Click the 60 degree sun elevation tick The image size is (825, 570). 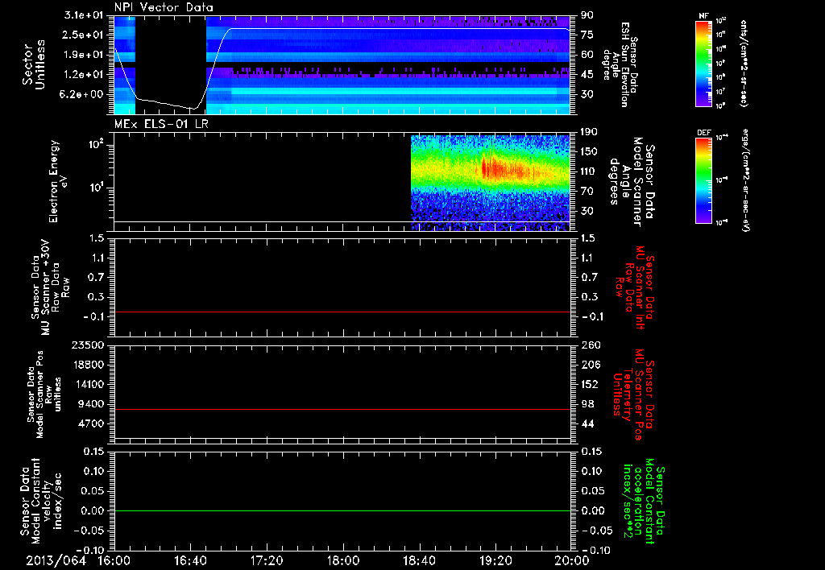(x=587, y=55)
